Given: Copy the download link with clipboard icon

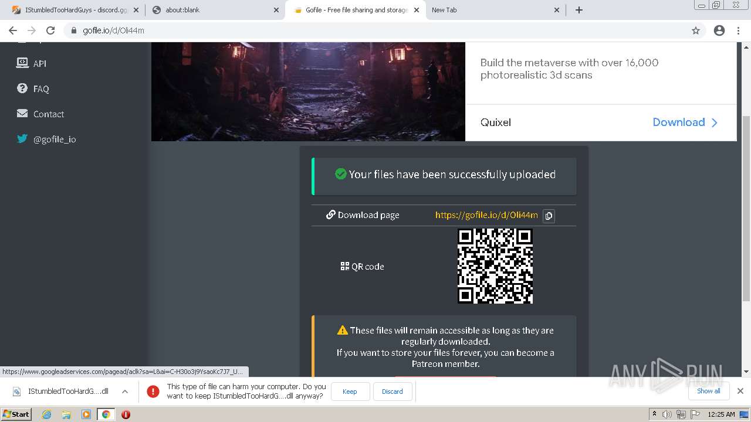Looking at the screenshot, I should click(549, 216).
